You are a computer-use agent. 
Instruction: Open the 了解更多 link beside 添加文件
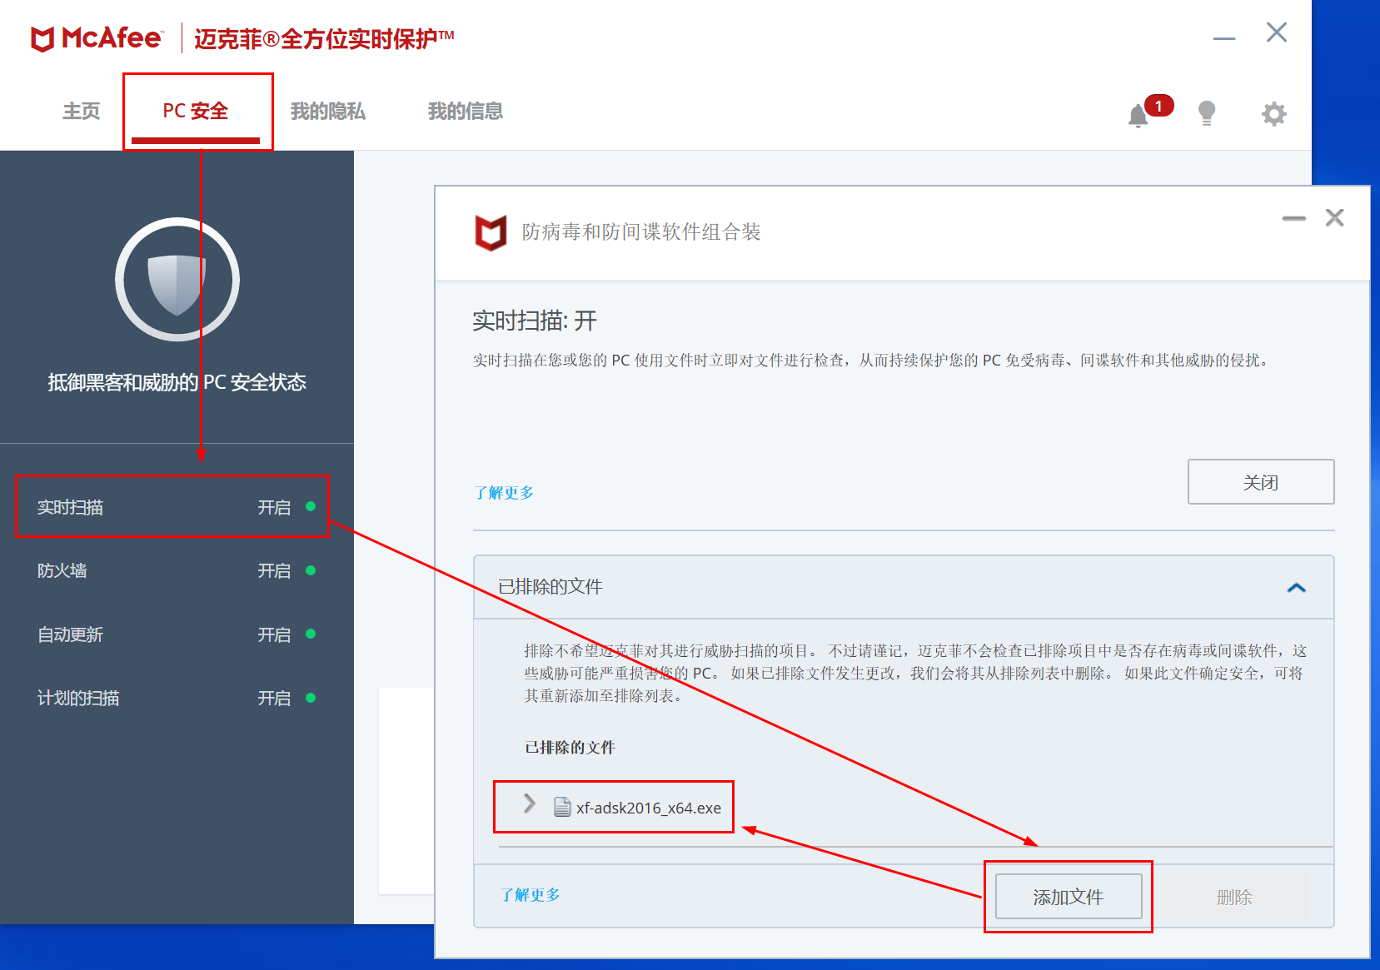coord(531,895)
